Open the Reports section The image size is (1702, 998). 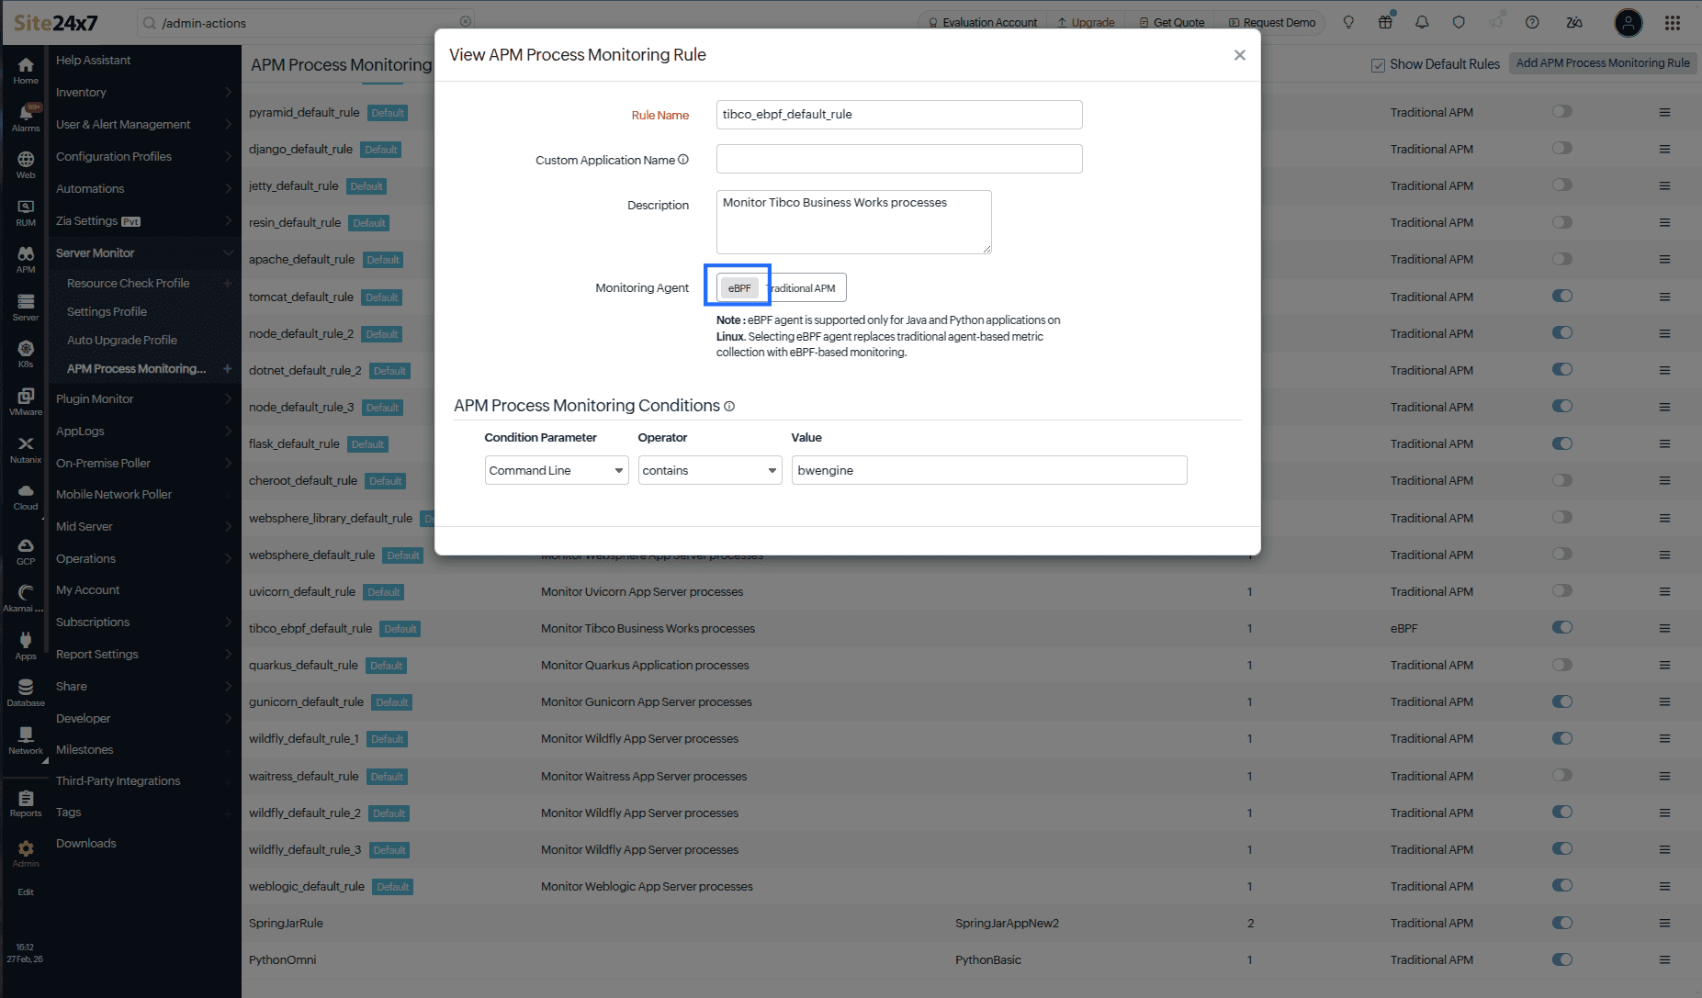coord(26,803)
